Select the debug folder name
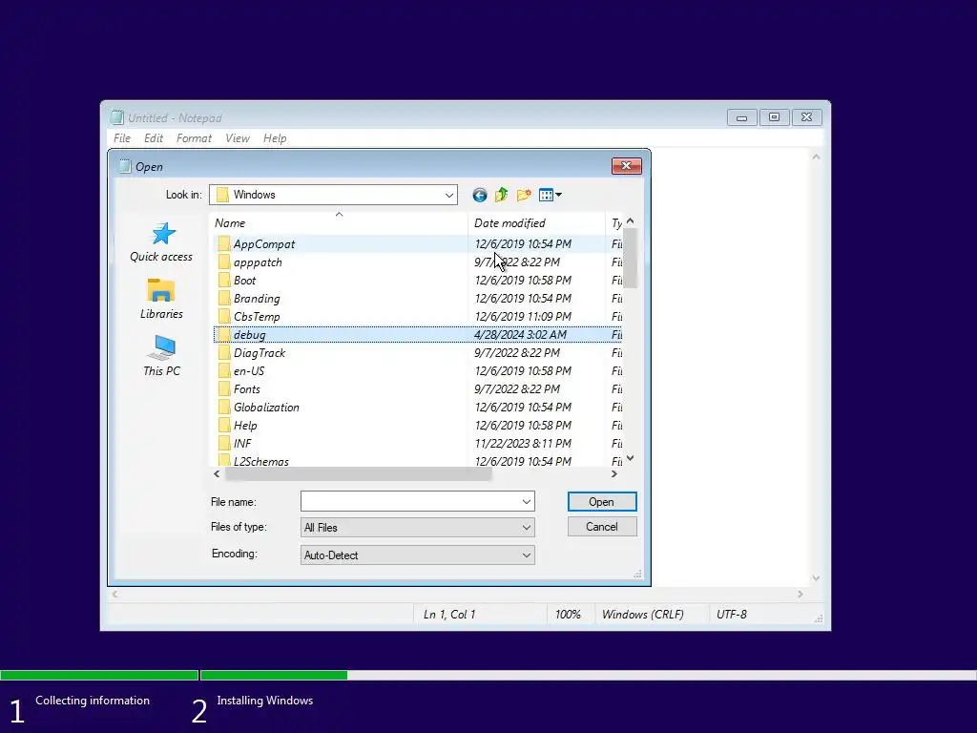 click(x=250, y=335)
